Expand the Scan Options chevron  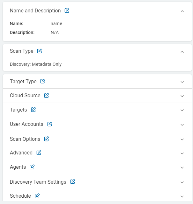[x=182, y=139]
